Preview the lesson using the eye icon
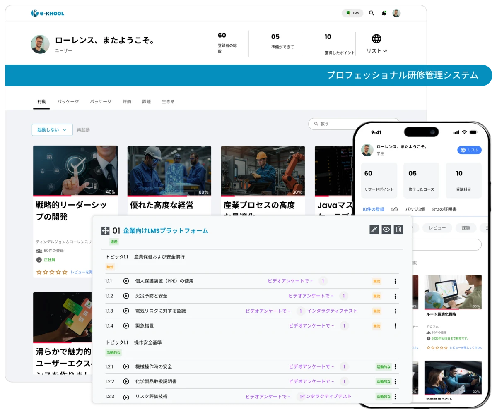This screenshot has height=414, width=497. coord(386,229)
